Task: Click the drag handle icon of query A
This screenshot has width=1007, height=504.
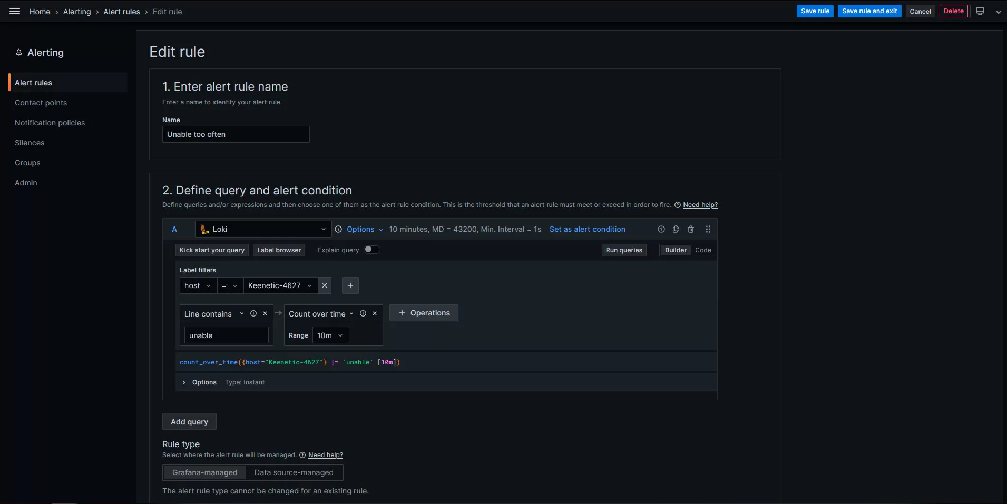Action: [x=708, y=229]
